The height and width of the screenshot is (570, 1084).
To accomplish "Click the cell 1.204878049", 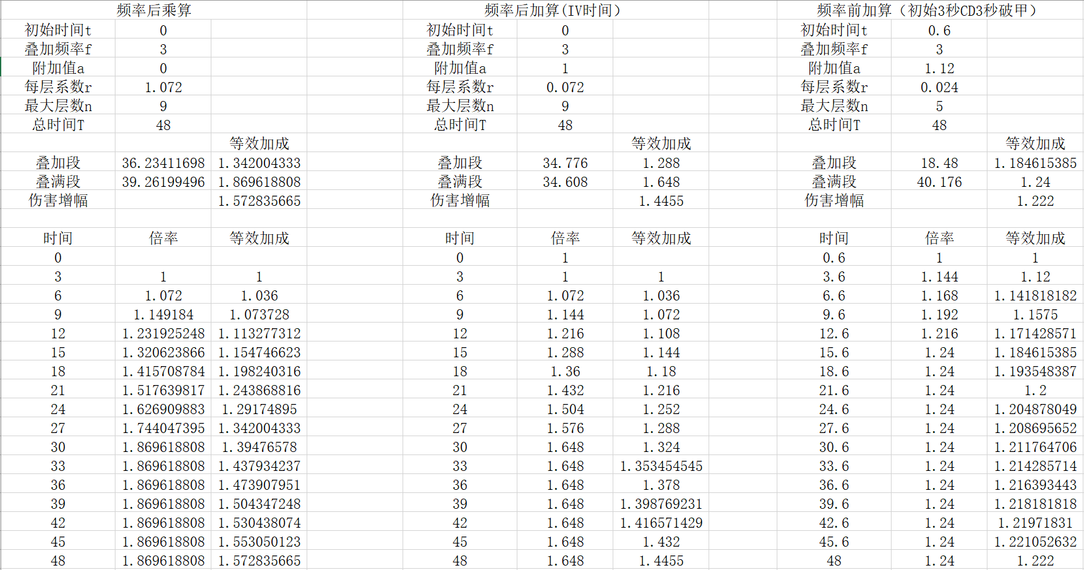I will point(1035,409).
